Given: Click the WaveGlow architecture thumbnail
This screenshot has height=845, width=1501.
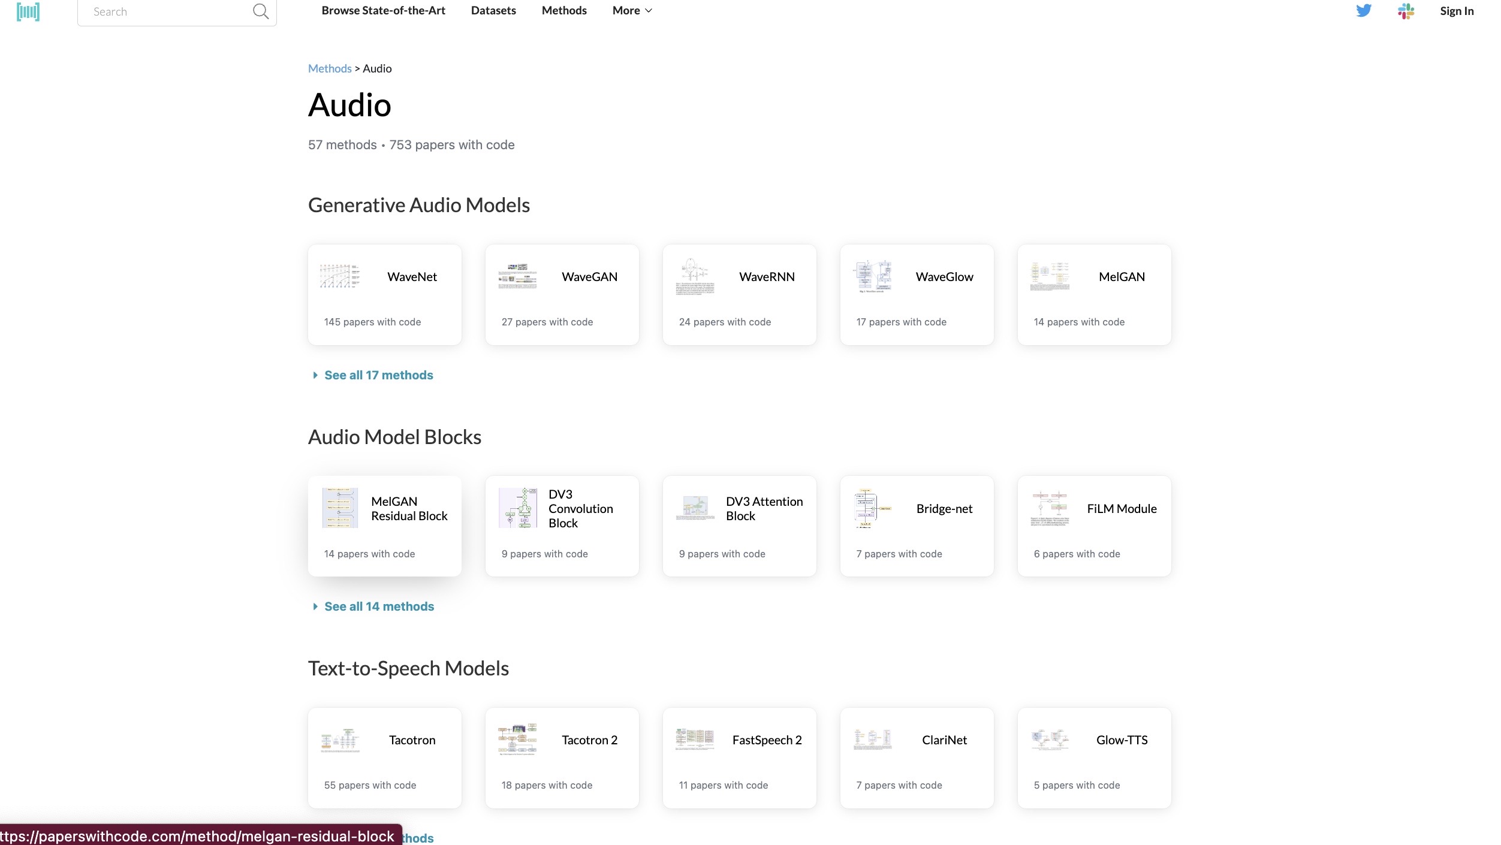Looking at the screenshot, I should [872, 276].
